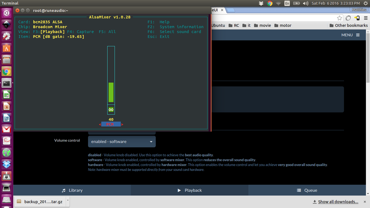Launch Inkscape from the dock
The width and height of the screenshot is (370, 208).
(7, 24)
